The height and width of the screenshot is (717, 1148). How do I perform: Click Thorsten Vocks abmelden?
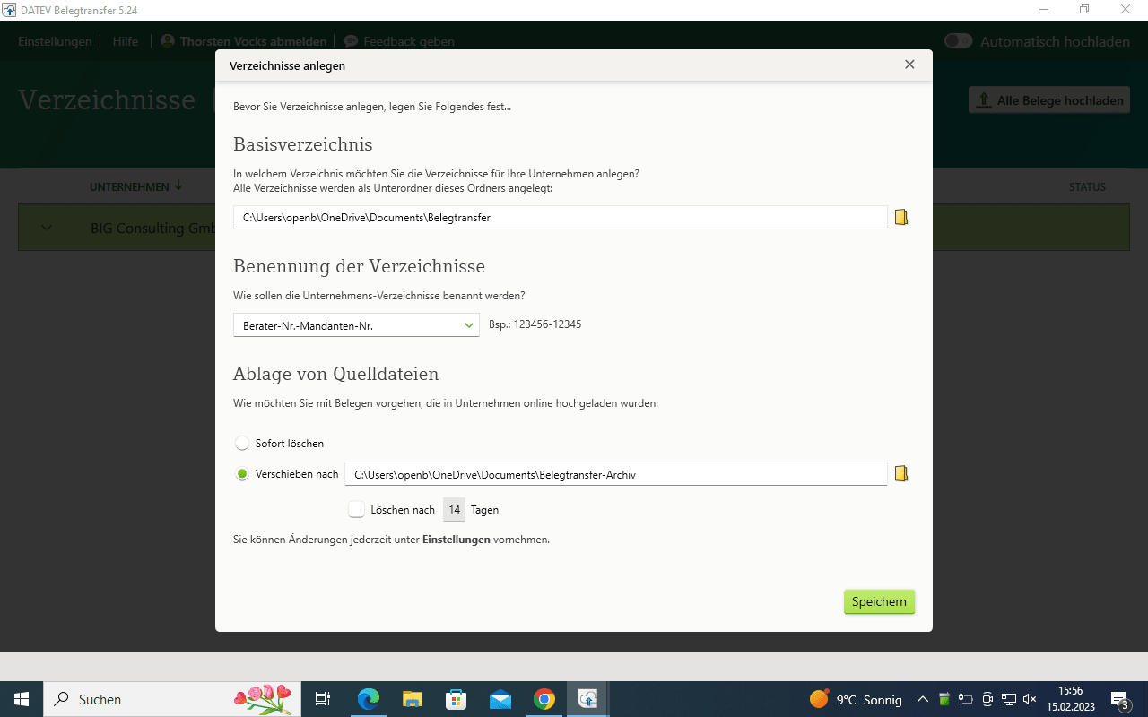[253, 41]
